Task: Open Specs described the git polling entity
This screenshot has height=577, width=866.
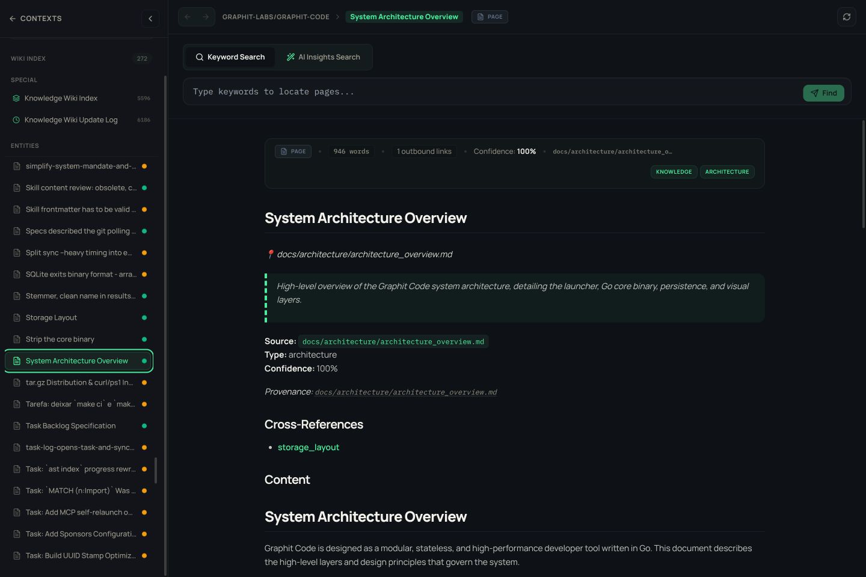Action: point(79,231)
